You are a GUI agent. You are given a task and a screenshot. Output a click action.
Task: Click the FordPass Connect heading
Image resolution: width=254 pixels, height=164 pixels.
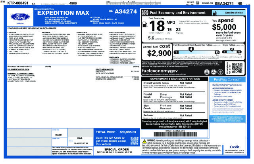[227, 80]
